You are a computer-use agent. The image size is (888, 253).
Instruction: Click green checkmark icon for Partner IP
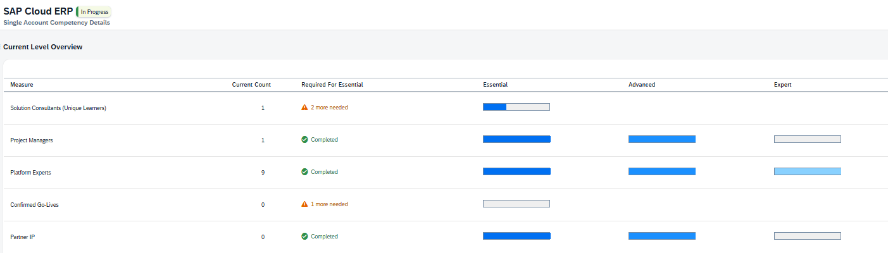pyautogui.click(x=304, y=237)
